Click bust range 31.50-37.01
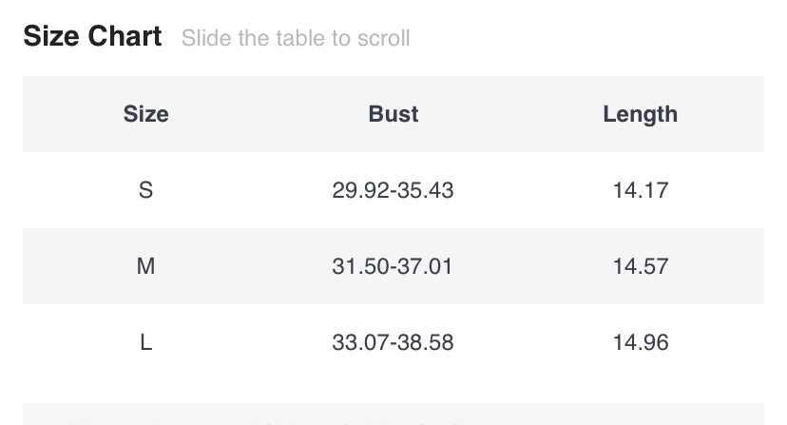The width and height of the screenshot is (787, 425). 393,266
